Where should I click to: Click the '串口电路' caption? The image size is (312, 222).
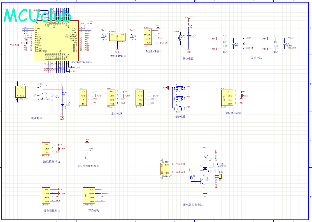(117, 114)
